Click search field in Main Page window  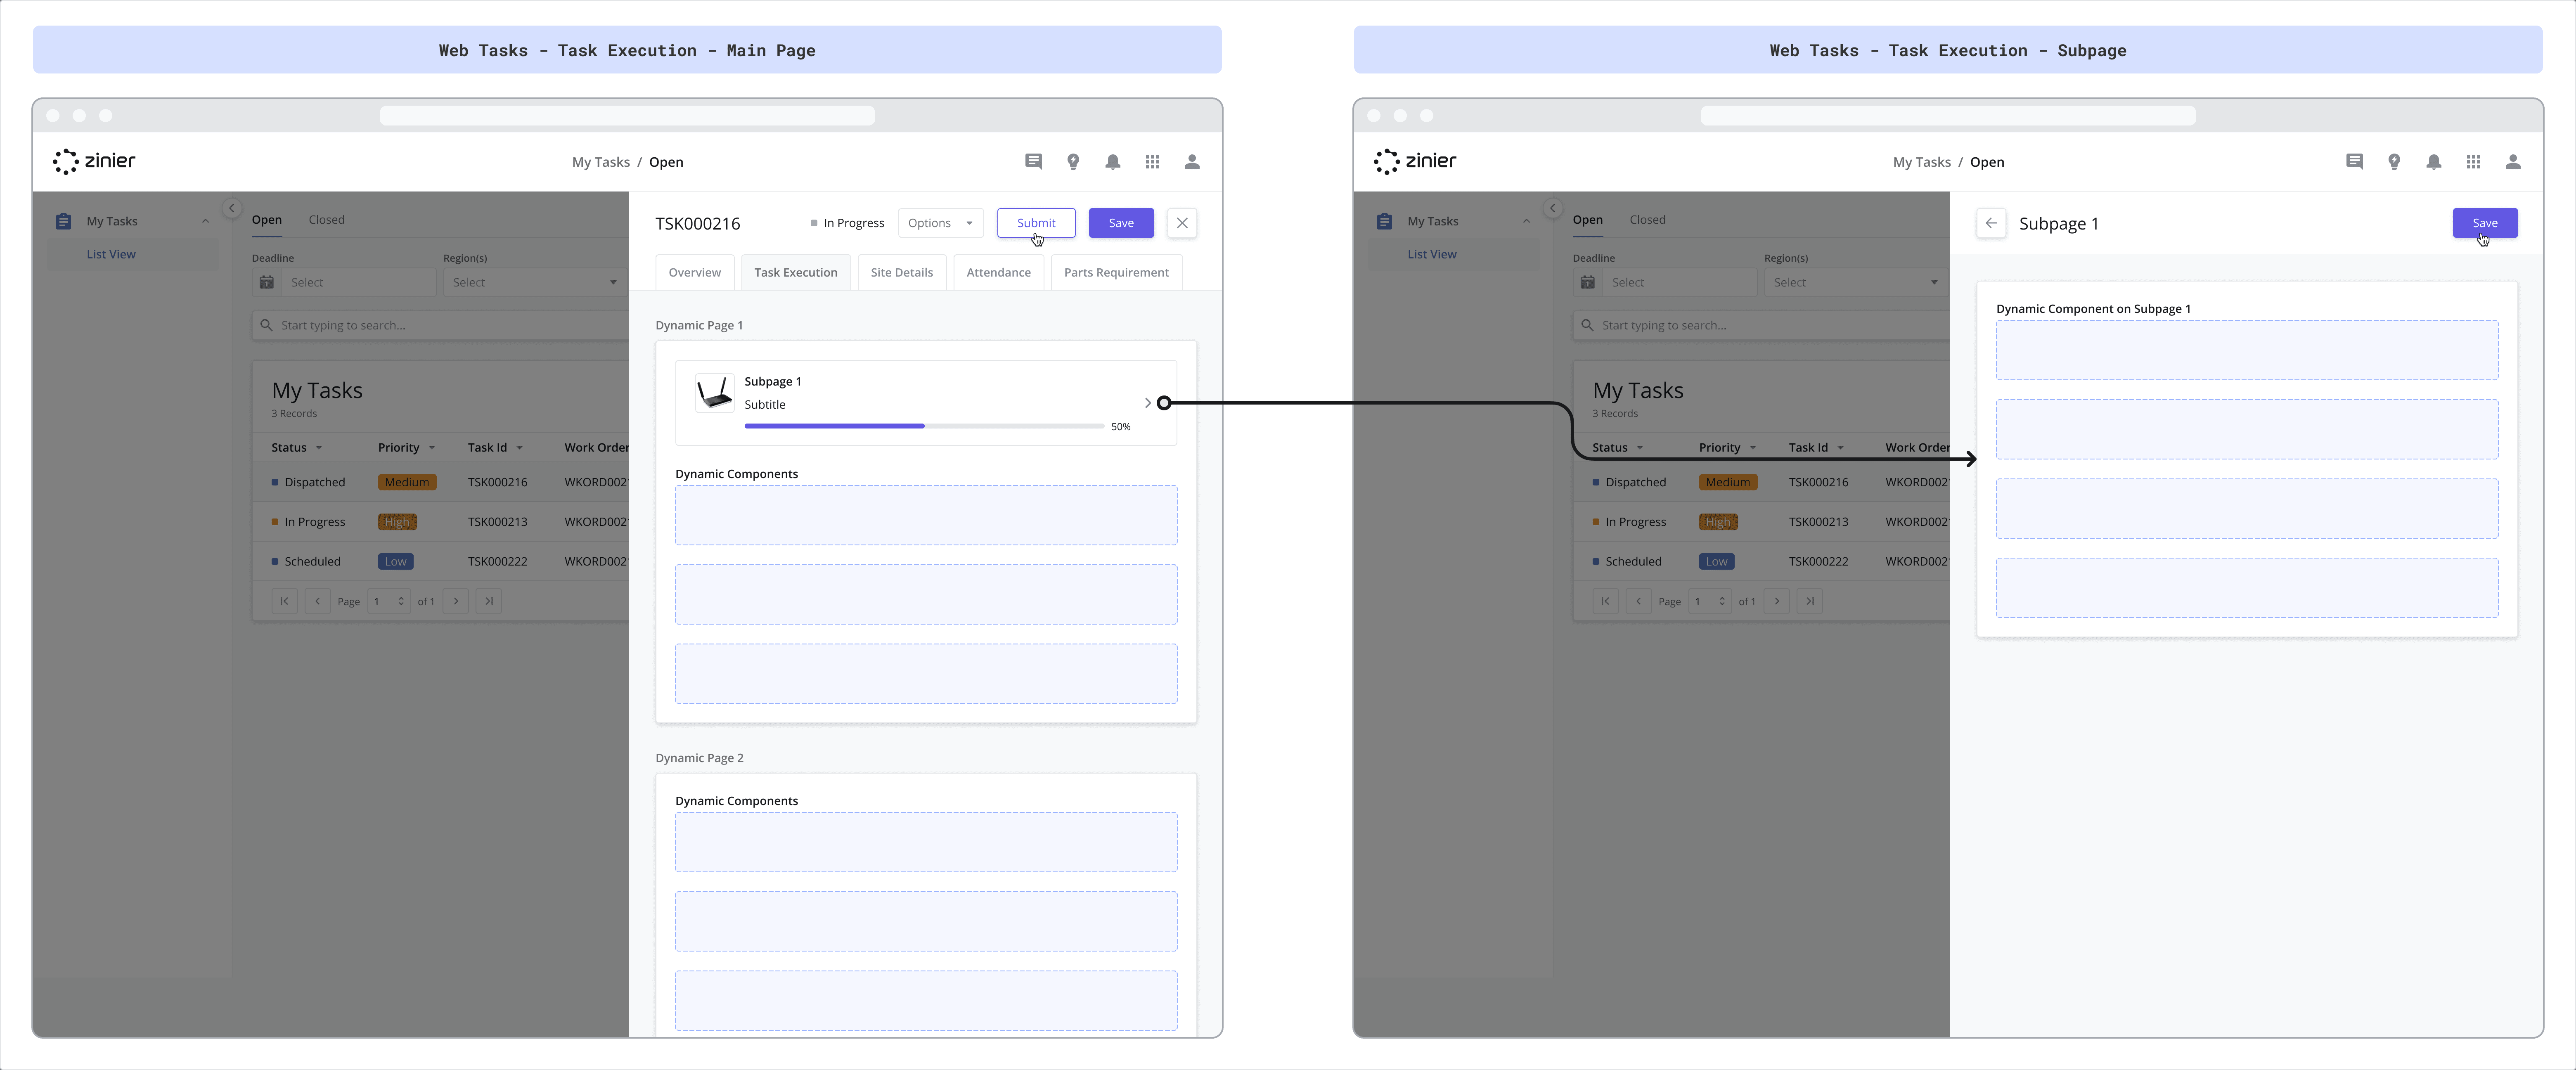point(440,325)
